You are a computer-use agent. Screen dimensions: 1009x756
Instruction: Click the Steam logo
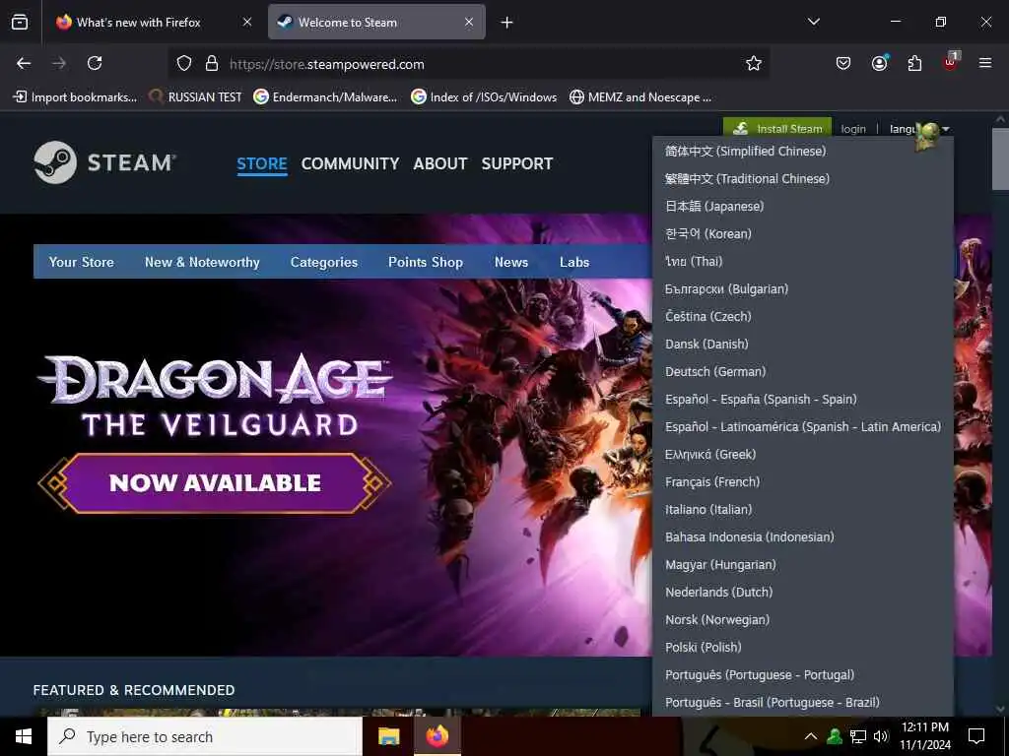(x=104, y=162)
